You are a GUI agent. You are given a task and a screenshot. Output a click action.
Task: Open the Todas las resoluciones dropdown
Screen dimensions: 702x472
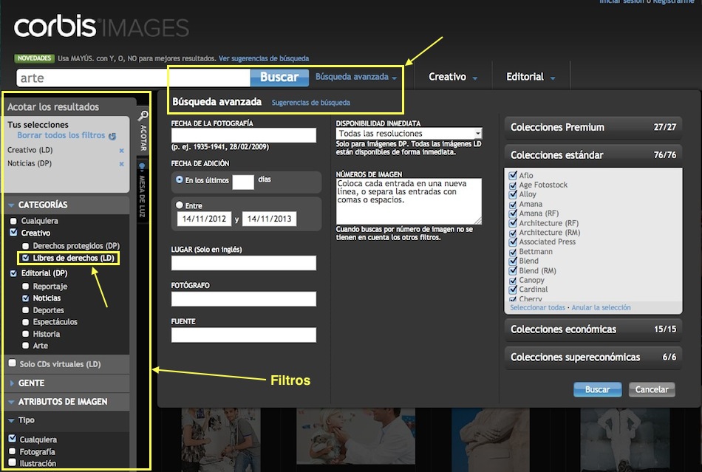tap(408, 133)
